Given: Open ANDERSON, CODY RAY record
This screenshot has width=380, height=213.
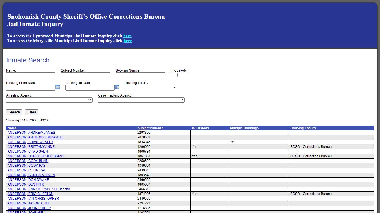Looking at the screenshot, I should (26, 166).
